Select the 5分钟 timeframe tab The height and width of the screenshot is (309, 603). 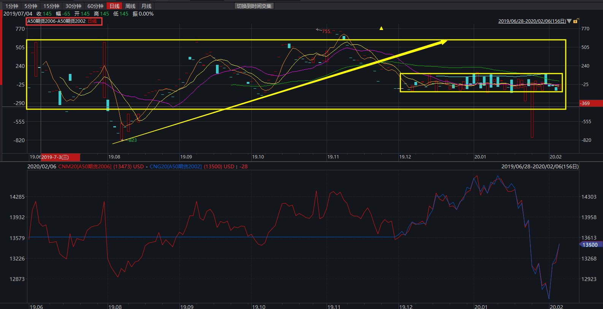point(31,6)
